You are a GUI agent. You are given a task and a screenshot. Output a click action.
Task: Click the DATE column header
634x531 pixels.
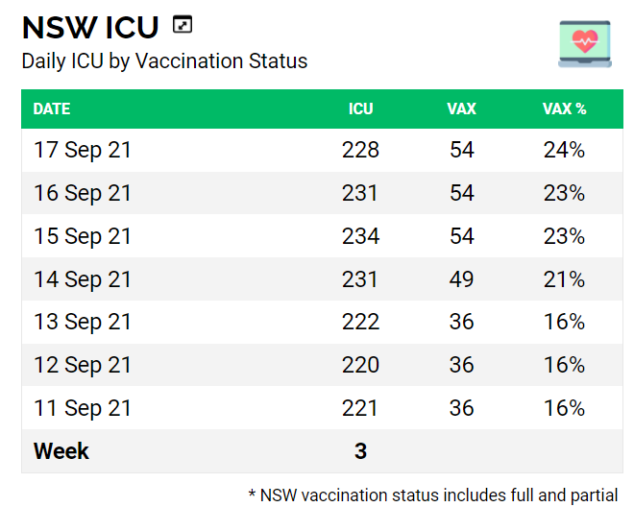point(52,109)
